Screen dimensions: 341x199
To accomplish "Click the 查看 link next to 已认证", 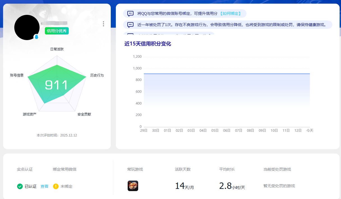I will 44,186.
